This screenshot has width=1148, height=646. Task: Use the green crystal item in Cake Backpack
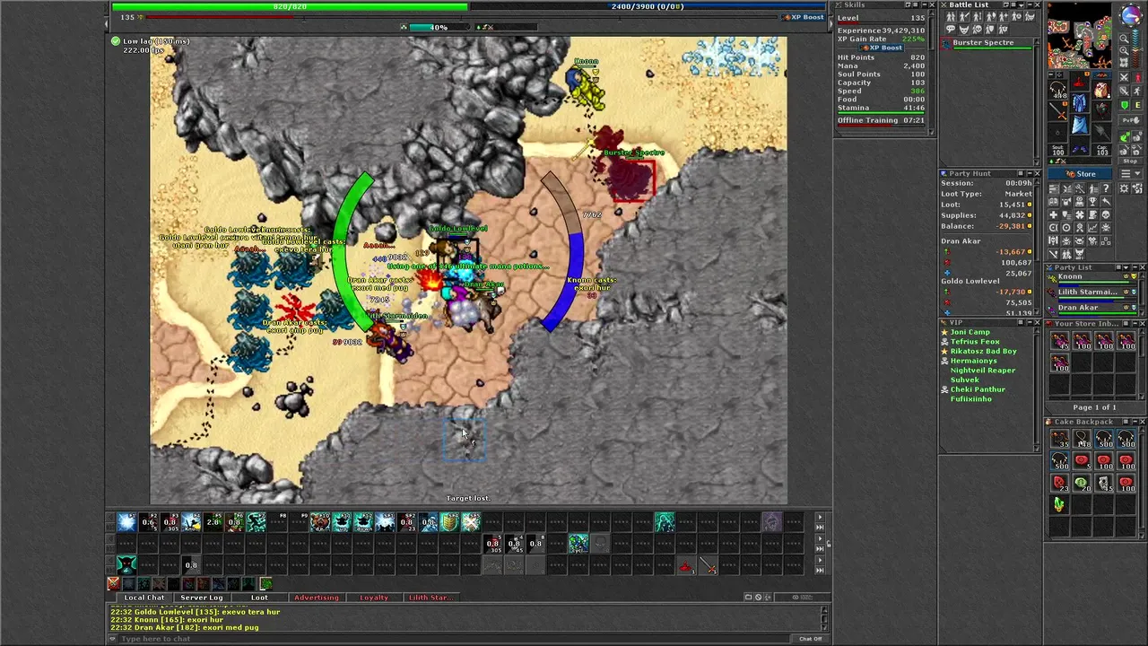click(x=1059, y=504)
